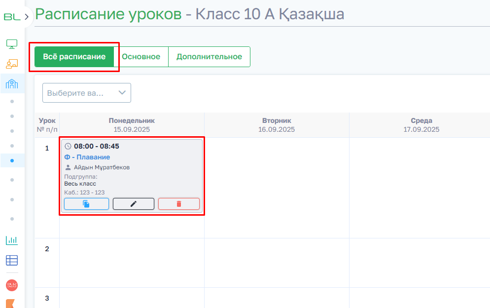Expand the sidebar with the chevron arrow
Viewport: 490px width, 308px height.
(27, 17)
